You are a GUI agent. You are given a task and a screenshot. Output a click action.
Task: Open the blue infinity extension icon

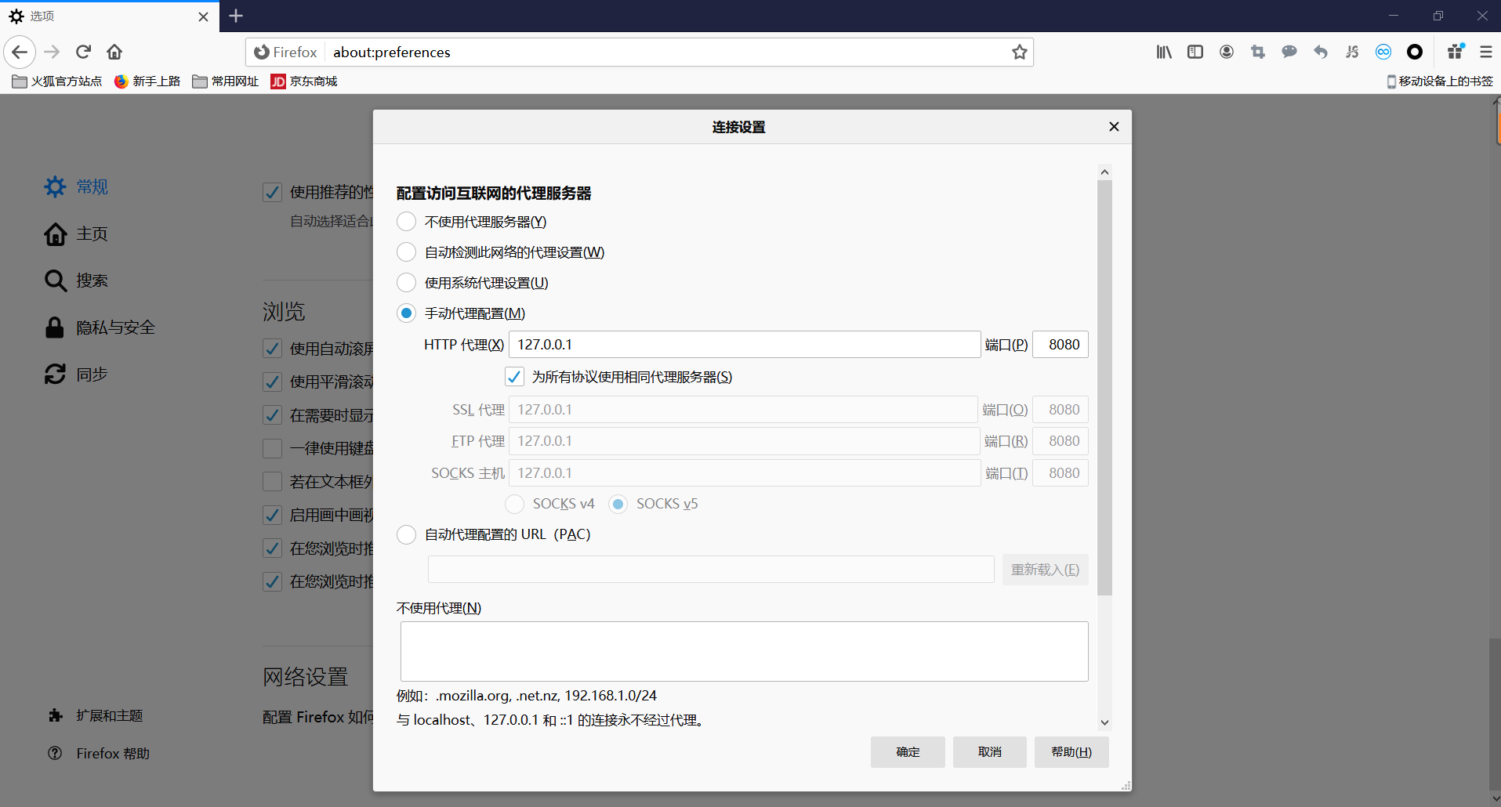[x=1383, y=52]
